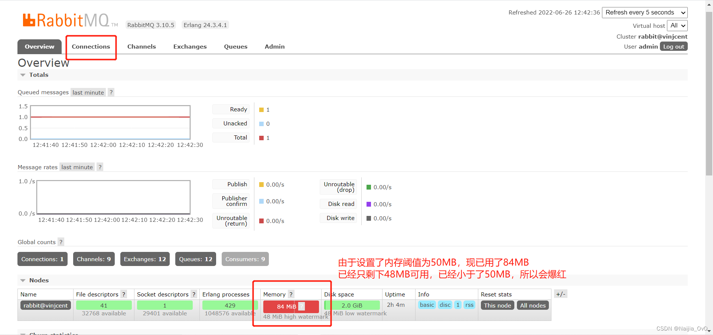Change Message rates last minute range
The image size is (713, 335).
(77, 167)
